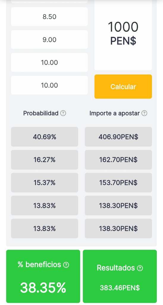Select the first 10.00 odds input

click(x=49, y=63)
